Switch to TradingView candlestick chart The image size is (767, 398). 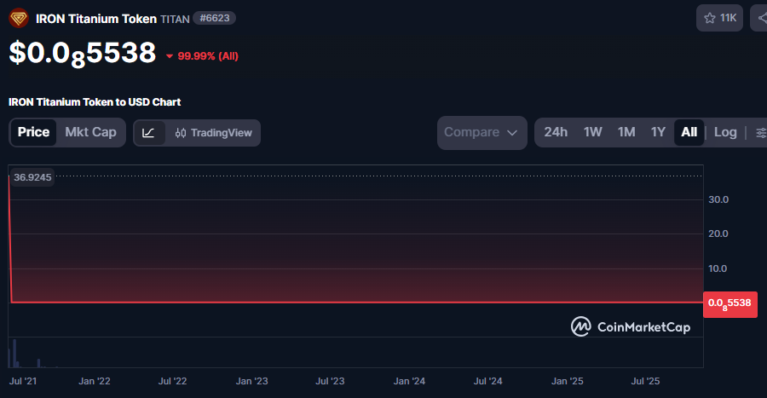(213, 133)
